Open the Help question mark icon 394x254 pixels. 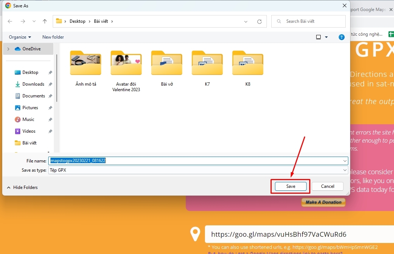342,37
